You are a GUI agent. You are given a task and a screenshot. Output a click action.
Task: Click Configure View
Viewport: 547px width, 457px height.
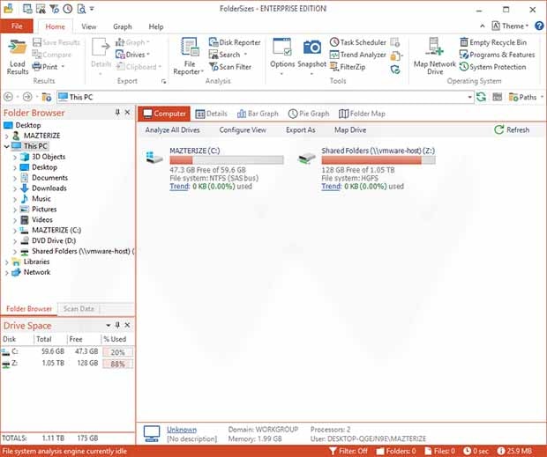(243, 129)
